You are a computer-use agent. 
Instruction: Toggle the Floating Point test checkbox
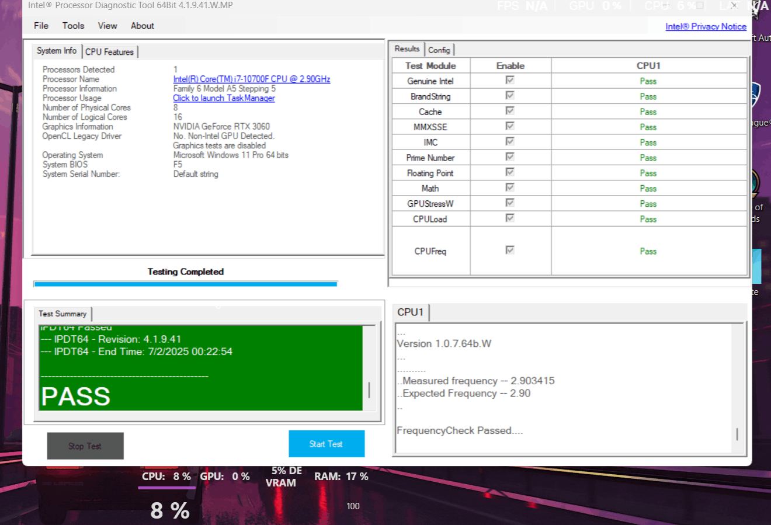(510, 172)
